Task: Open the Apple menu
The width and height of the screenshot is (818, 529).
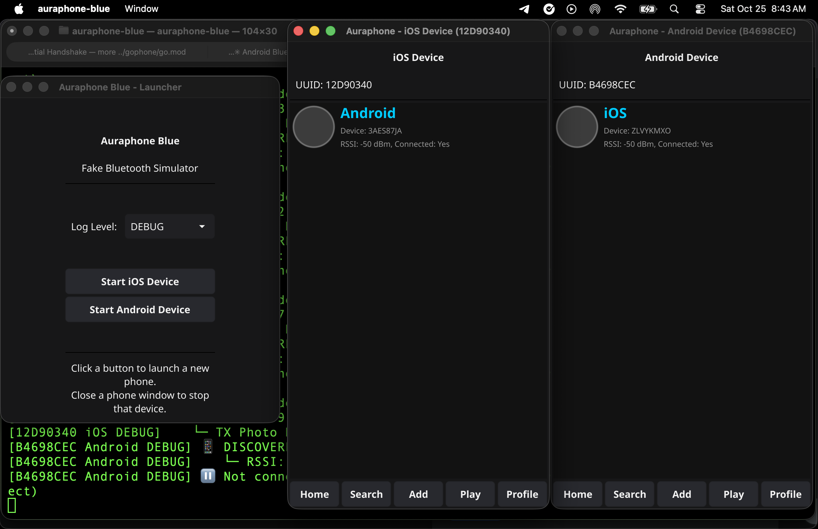Action: click(19, 9)
